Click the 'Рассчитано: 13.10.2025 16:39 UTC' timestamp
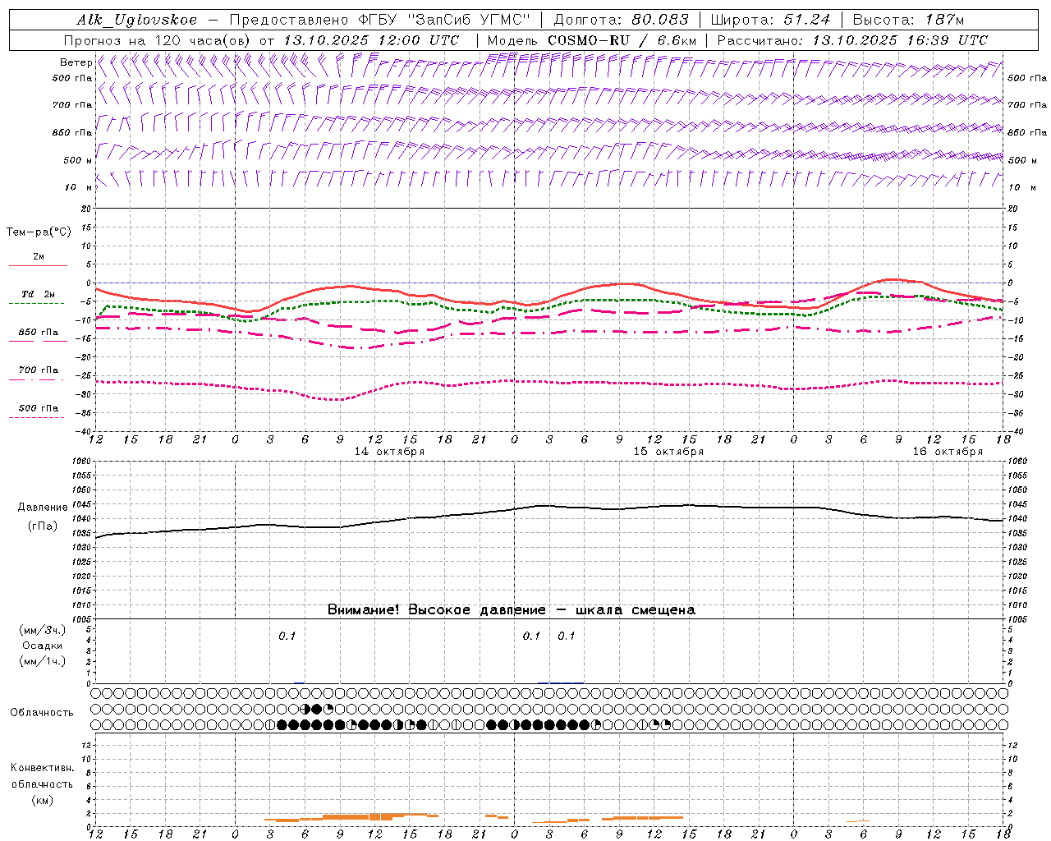The width and height of the screenshot is (1051, 841). (x=852, y=40)
